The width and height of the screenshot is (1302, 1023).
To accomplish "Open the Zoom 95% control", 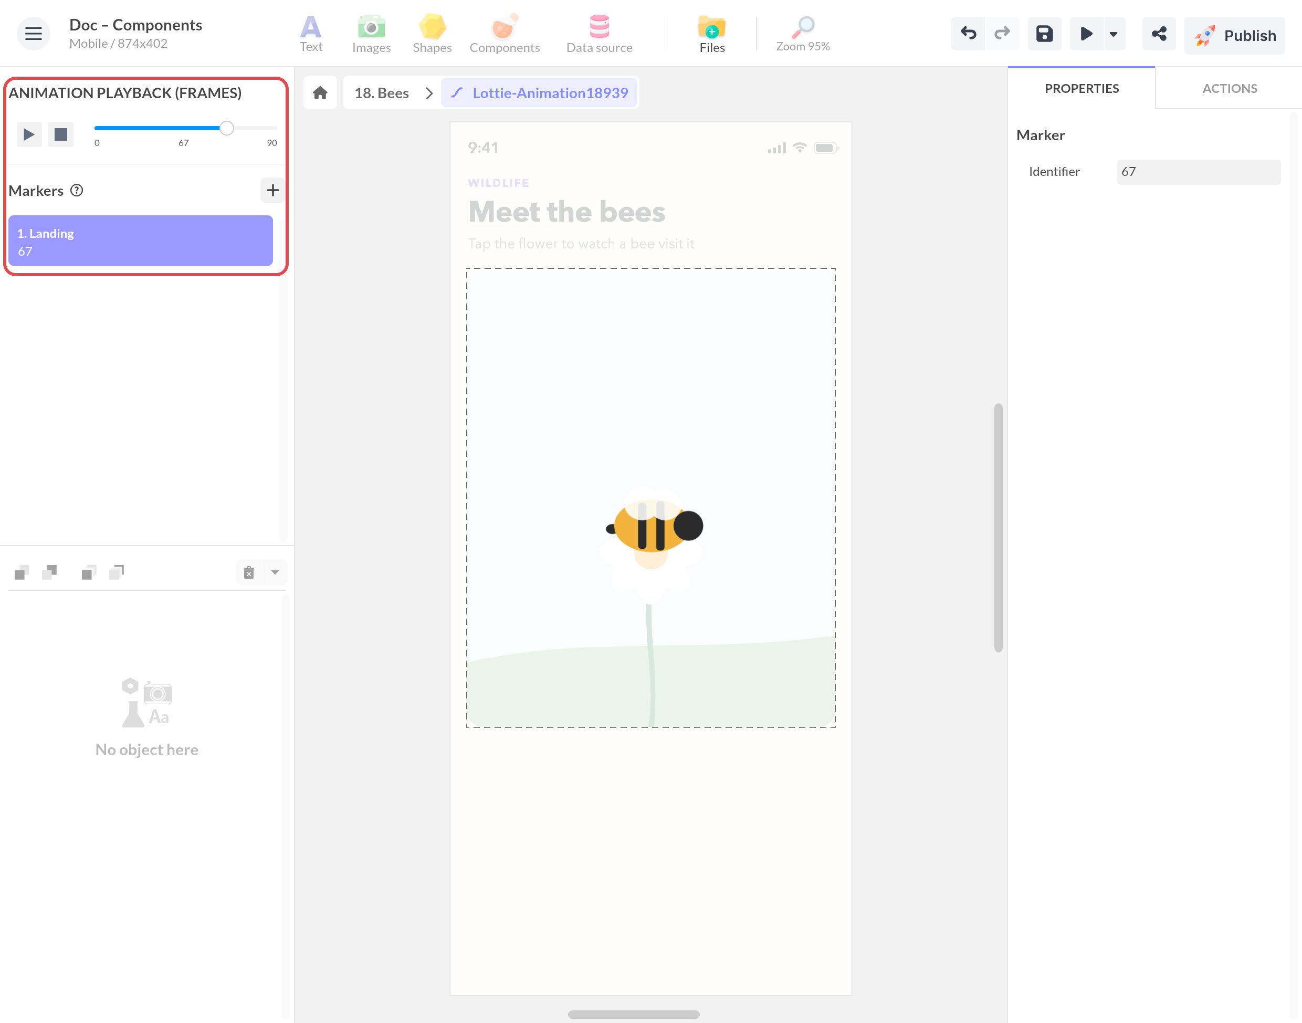I will click(x=803, y=34).
